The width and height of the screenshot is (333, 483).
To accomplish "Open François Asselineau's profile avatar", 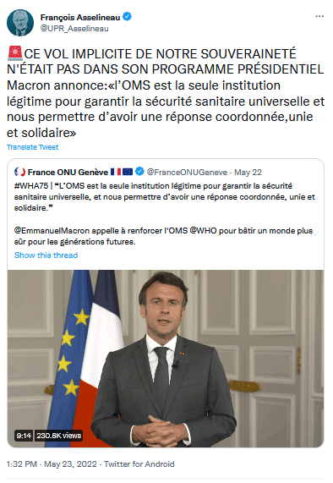I will pyautogui.click(x=20, y=23).
